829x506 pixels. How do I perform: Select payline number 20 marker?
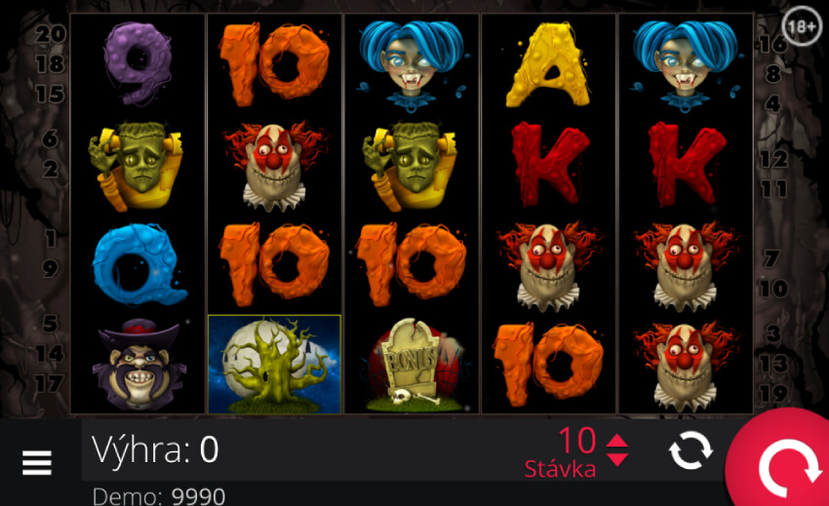pyautogui.click(x=51, y=34)
